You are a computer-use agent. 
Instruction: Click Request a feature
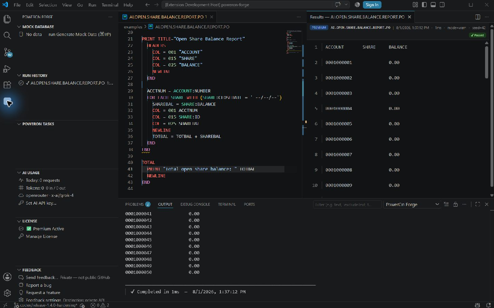pyautogui.click(x=43, y=293)
